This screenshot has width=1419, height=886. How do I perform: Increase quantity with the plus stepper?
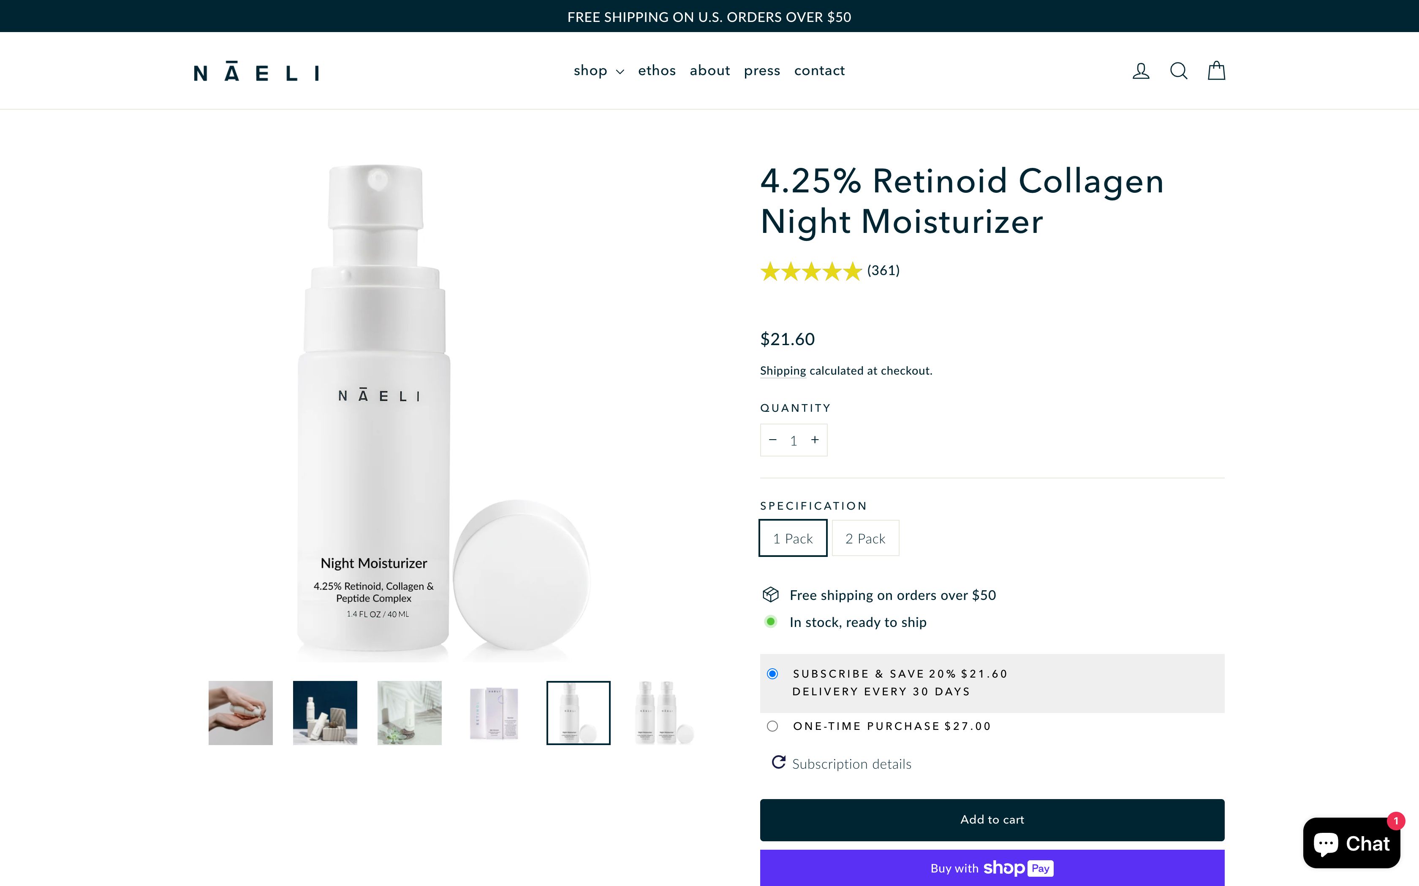click(x=815, y=440)
